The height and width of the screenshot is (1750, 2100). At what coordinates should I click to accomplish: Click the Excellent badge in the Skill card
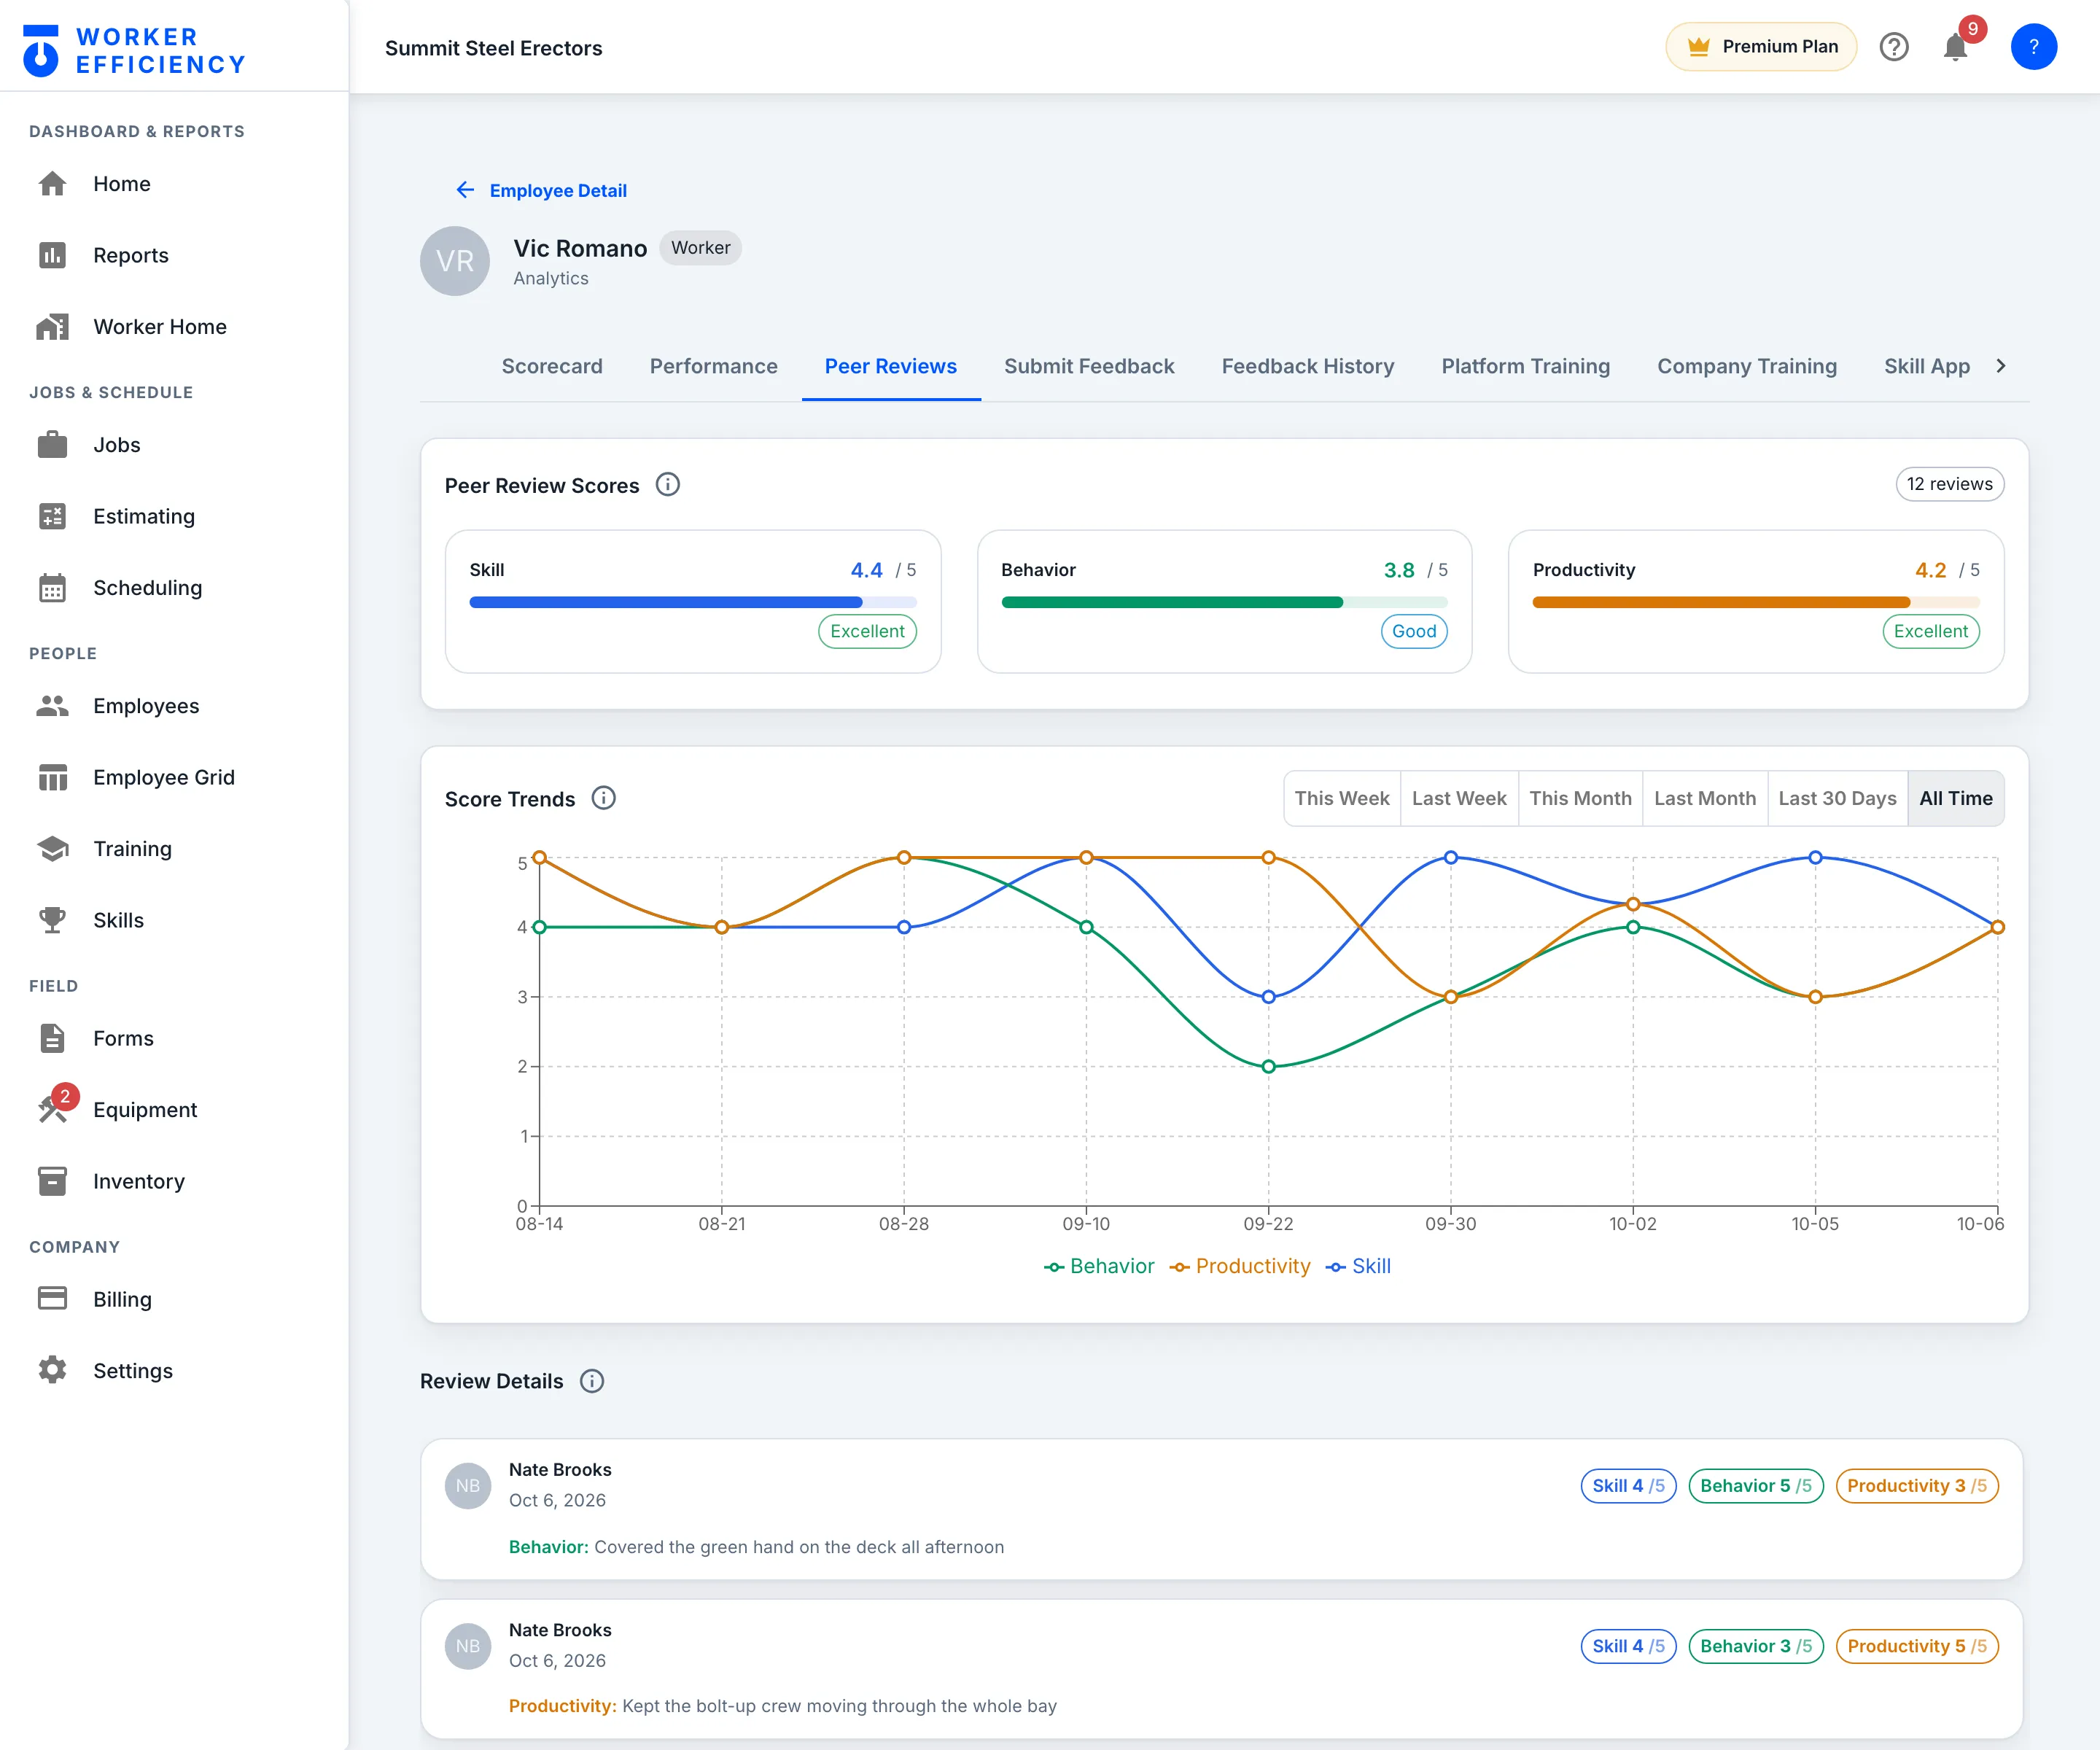click(x=867, y=631)
